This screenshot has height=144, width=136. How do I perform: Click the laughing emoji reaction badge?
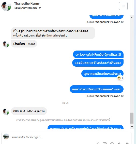click(x=120, y=78)
